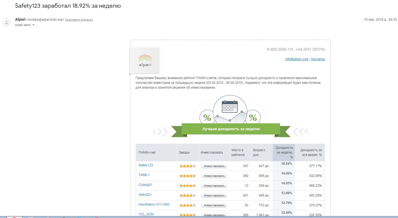Click 'Скасувати підписку' unsubscribe link
The width and height of the screenshot is (398, 218).
pyautogui.click(x=79, y=20)
